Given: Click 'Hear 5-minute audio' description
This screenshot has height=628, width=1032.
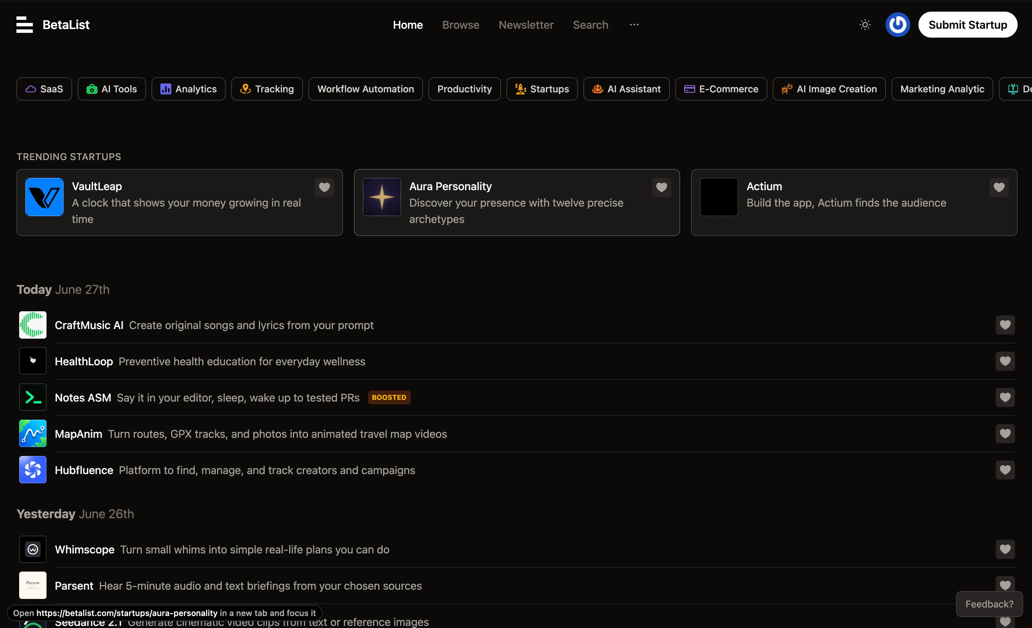Looking at the screenshot, I should (261, 586).
